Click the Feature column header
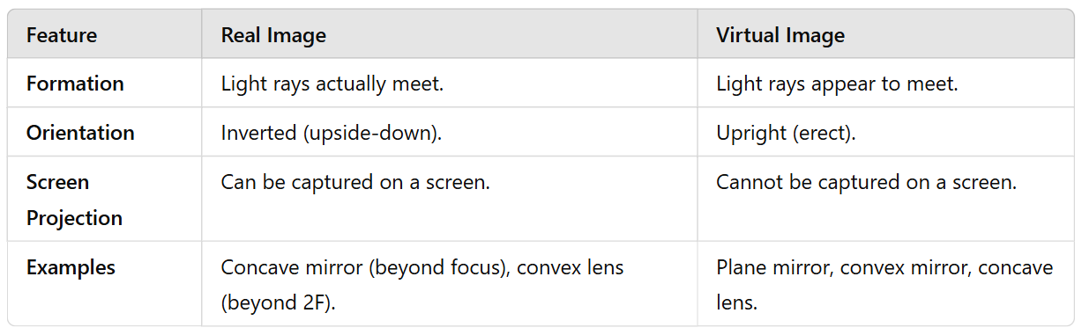 pyautogui.click(x=62, y=35)
